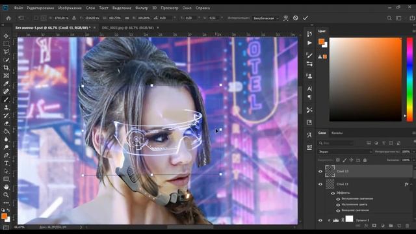Collapse Слой 11 effects arrow
This screenshot has height=234, width=416.
point(411,184)
